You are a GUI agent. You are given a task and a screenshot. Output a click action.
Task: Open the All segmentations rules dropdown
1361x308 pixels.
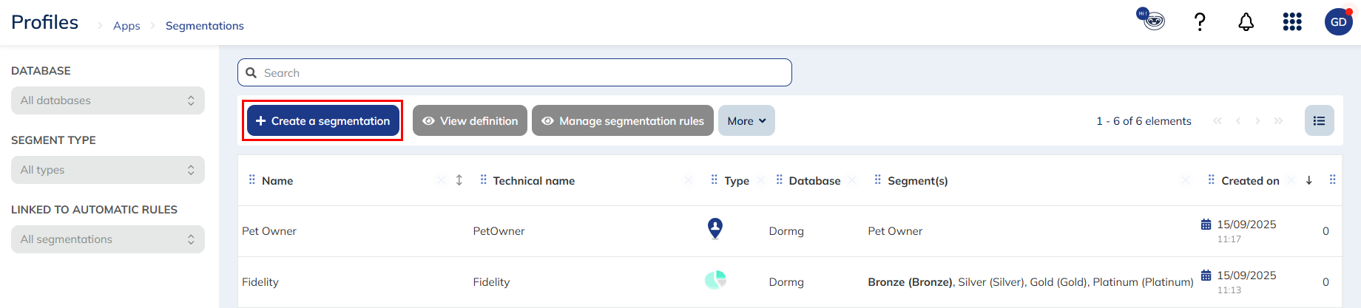tap(108, 239)
